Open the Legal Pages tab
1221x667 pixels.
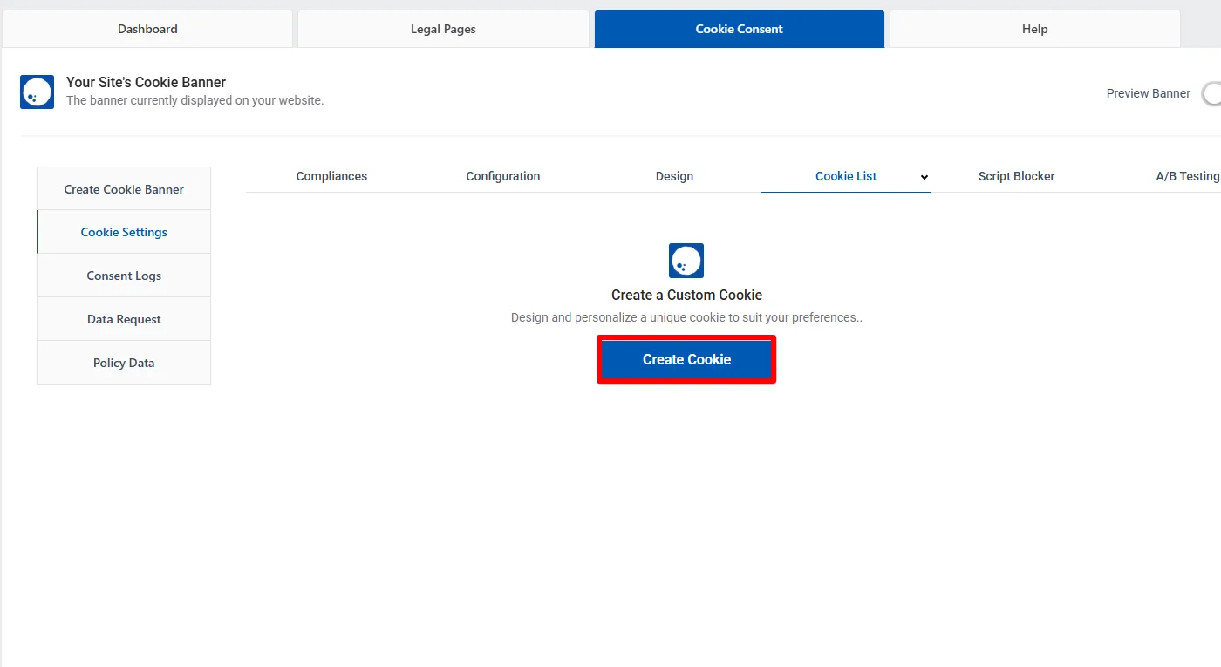click(x=442, y=28)
